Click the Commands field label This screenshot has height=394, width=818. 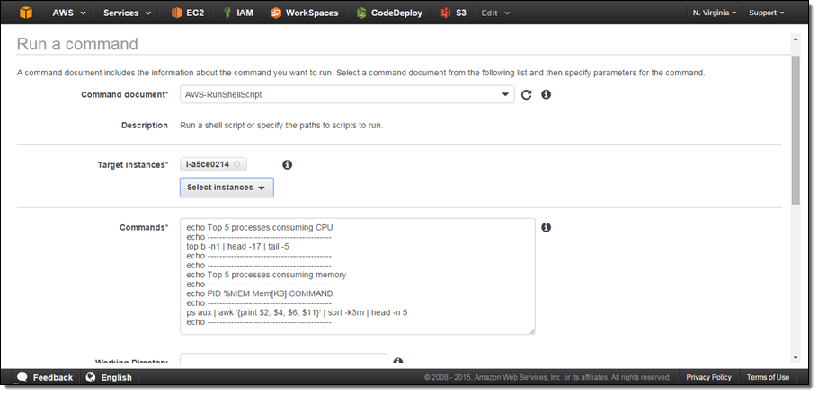pyautogui.click(x=144, y=228)
